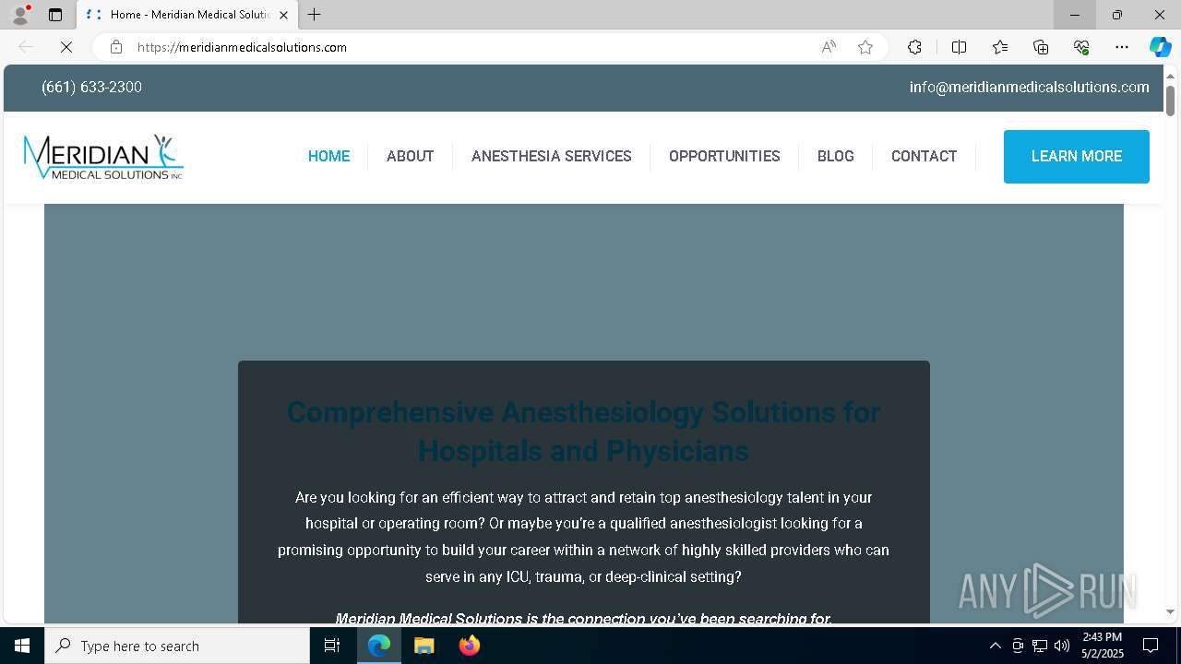This screenshot has height=664, width=1181.
Task: Select the Home - Meridian Medical tab
Action: tap(187, 15)
